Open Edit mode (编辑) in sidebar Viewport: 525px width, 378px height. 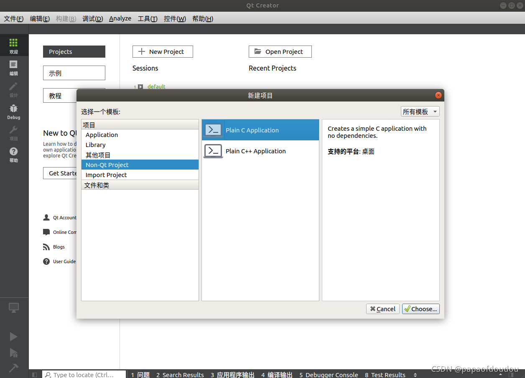coord(14,67)
